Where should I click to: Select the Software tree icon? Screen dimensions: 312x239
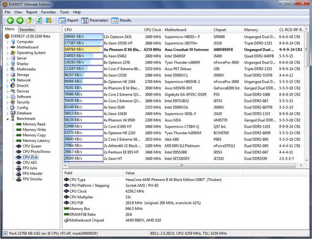pos(13,97)
